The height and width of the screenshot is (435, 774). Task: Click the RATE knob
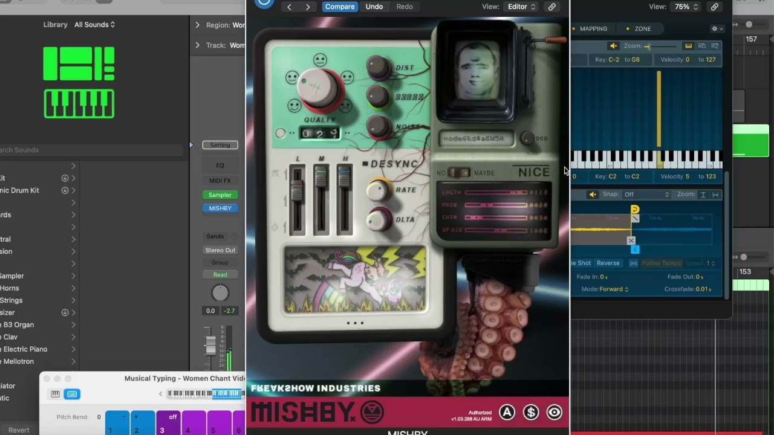pyautogui.click(x=379, y=189)
